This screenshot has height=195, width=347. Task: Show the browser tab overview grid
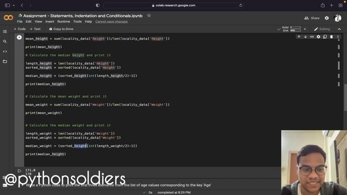tap(340, 5)
